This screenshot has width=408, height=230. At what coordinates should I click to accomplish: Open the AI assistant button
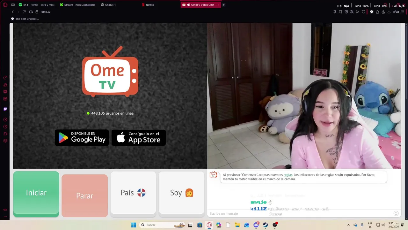coord(396,12)
